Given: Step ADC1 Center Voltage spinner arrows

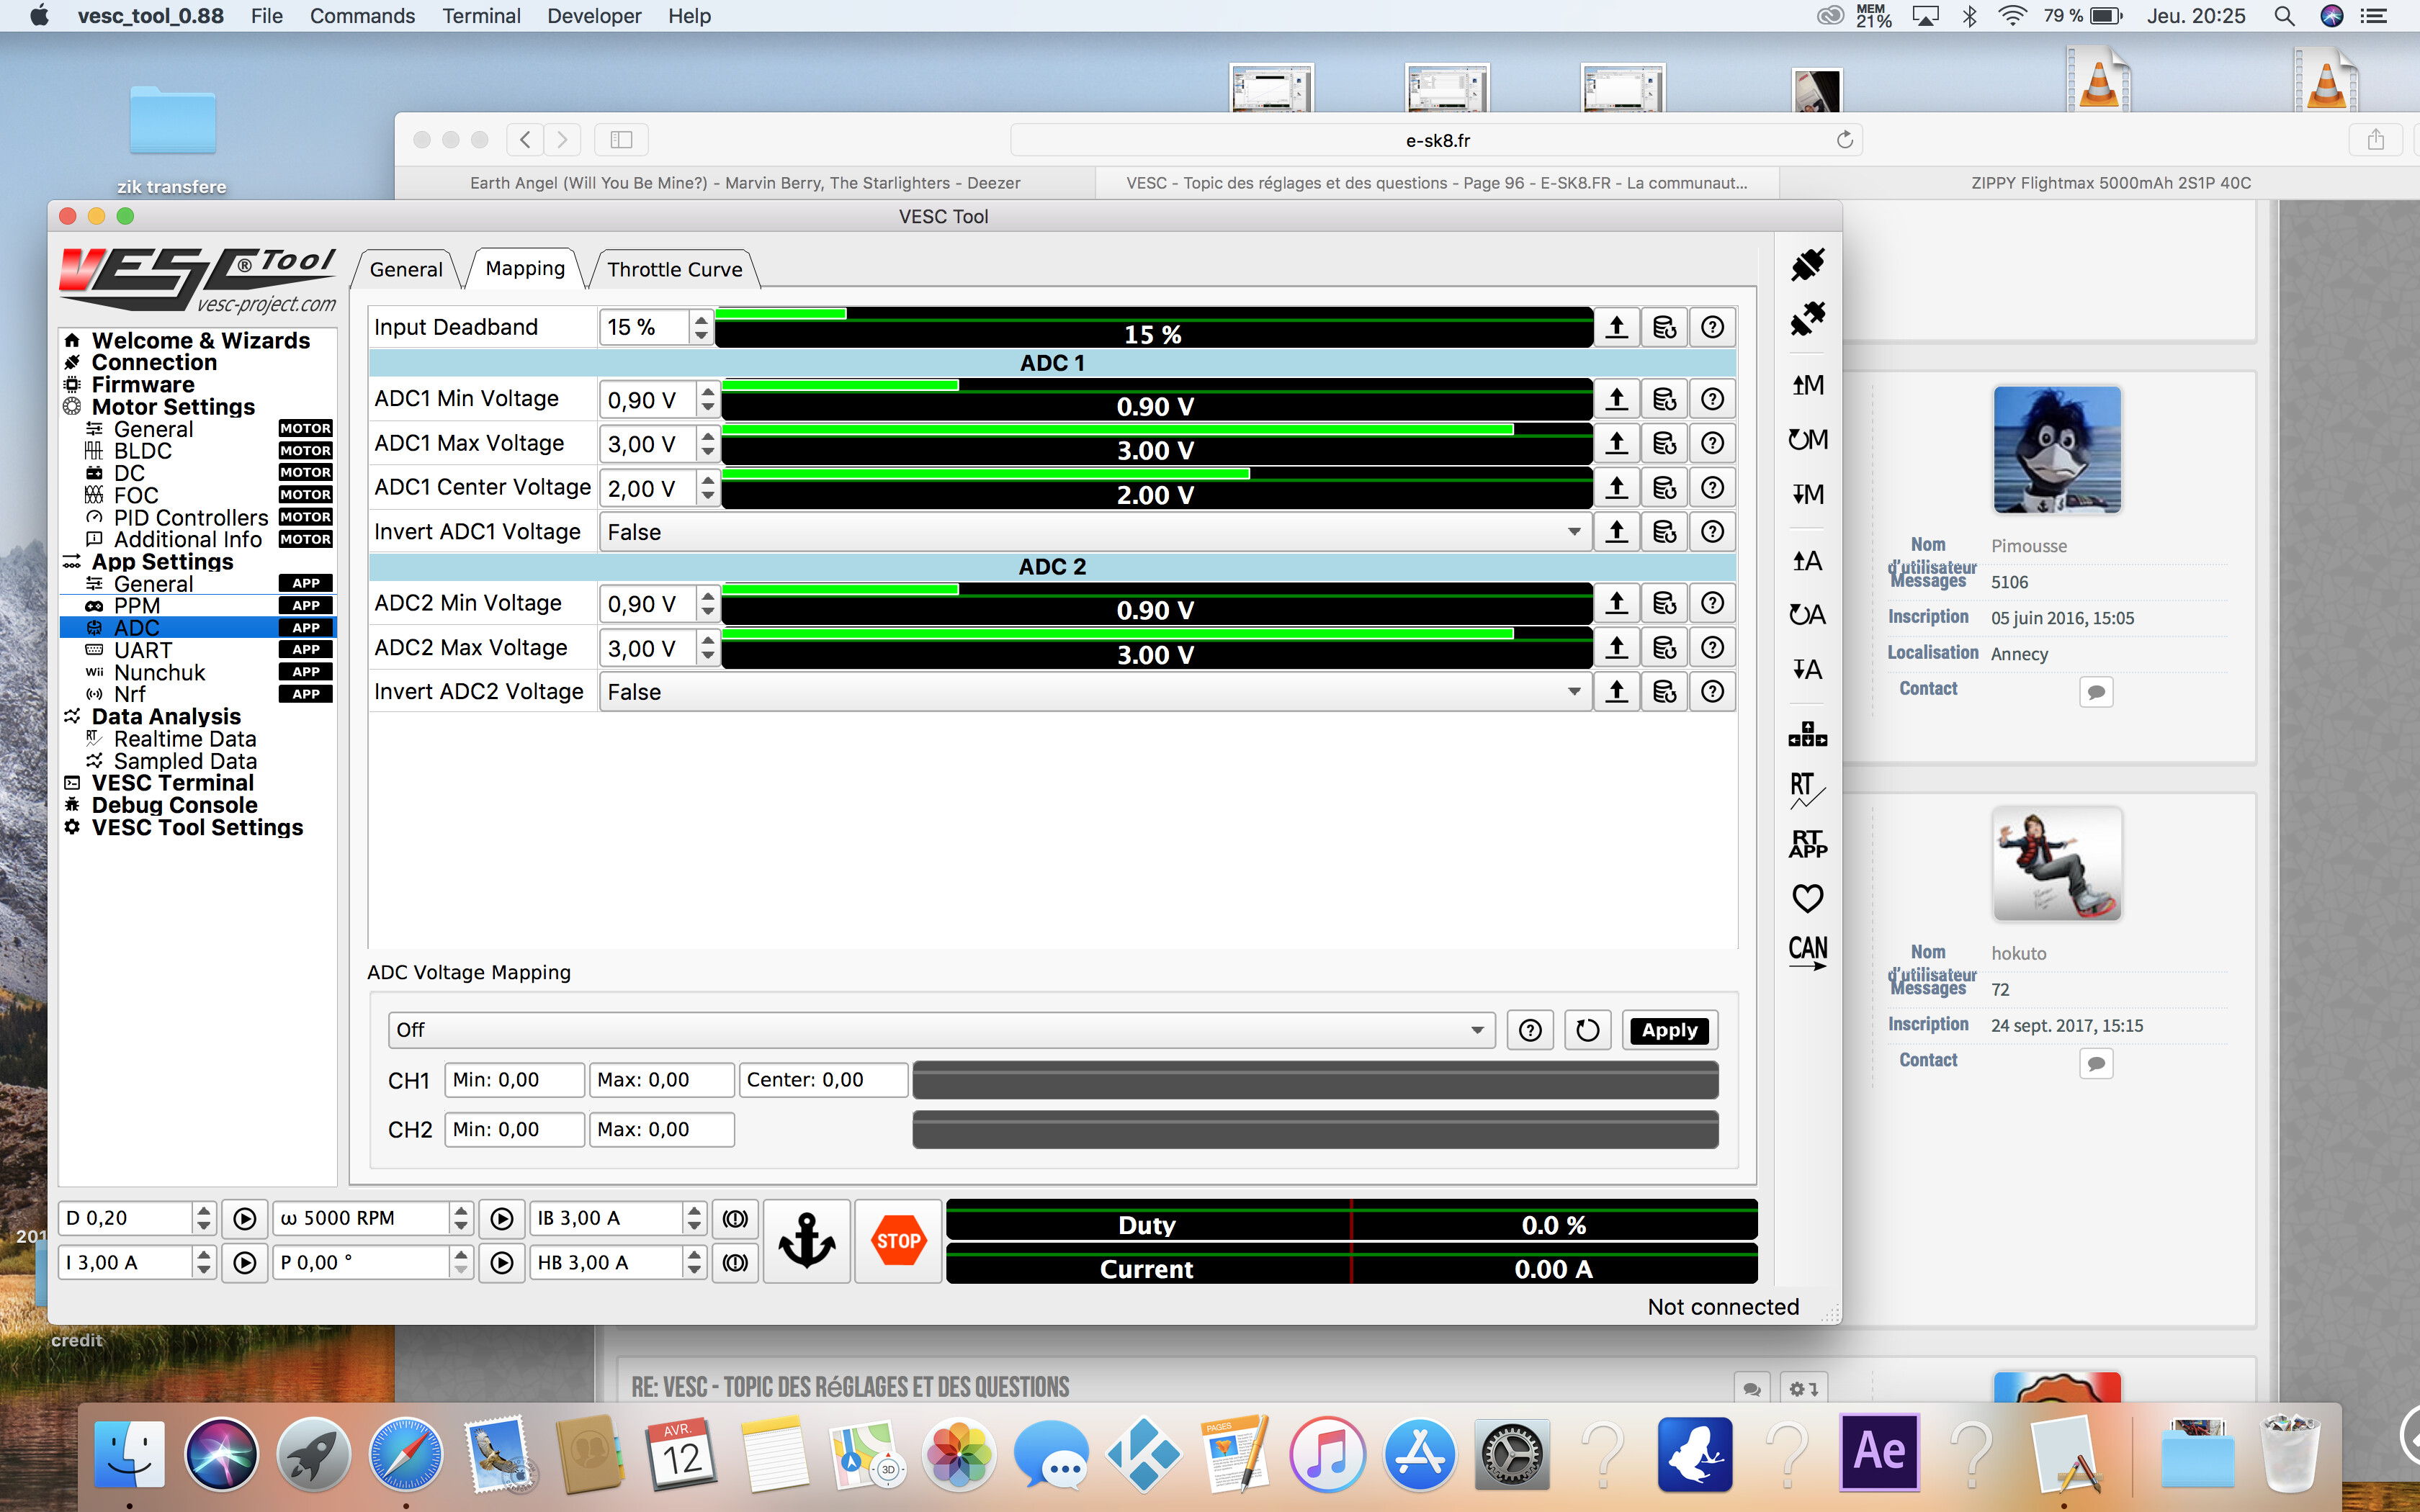Looking at the screenshot, I should (708, 488).
